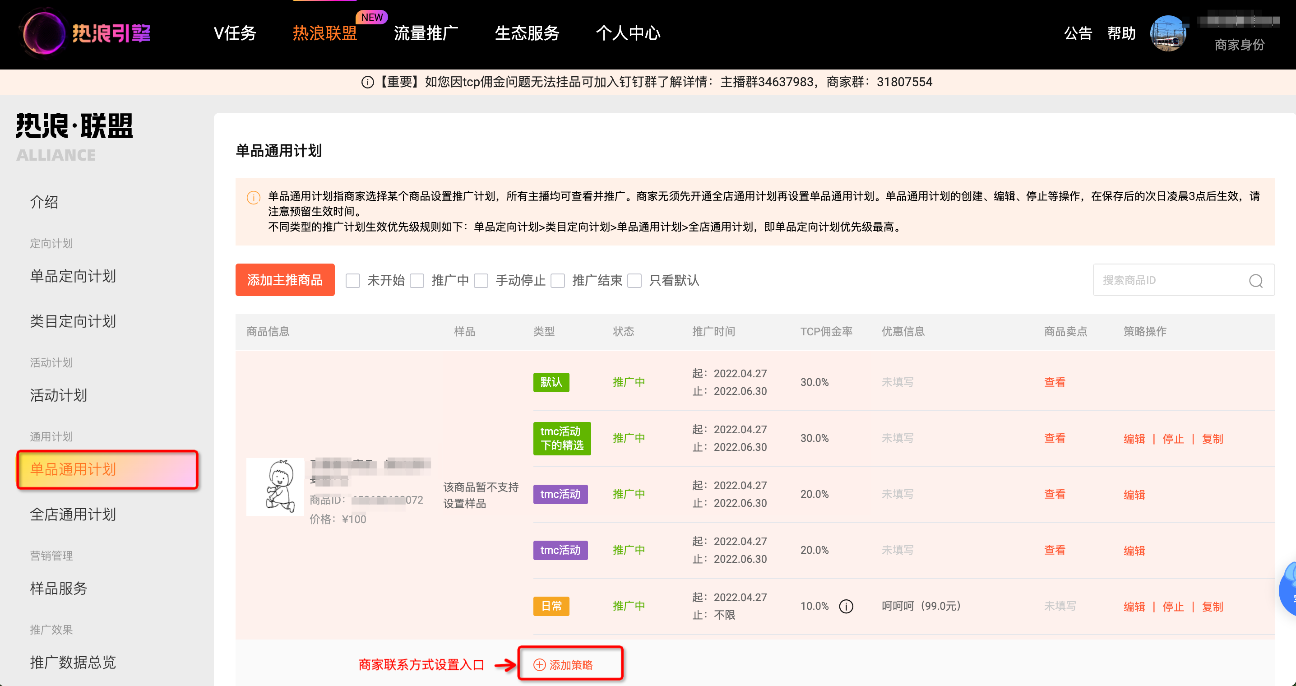Viewport: 1296px width, 686px height.
Task: Open 推广数据总览 in sidebar
Action: (73, 663)
